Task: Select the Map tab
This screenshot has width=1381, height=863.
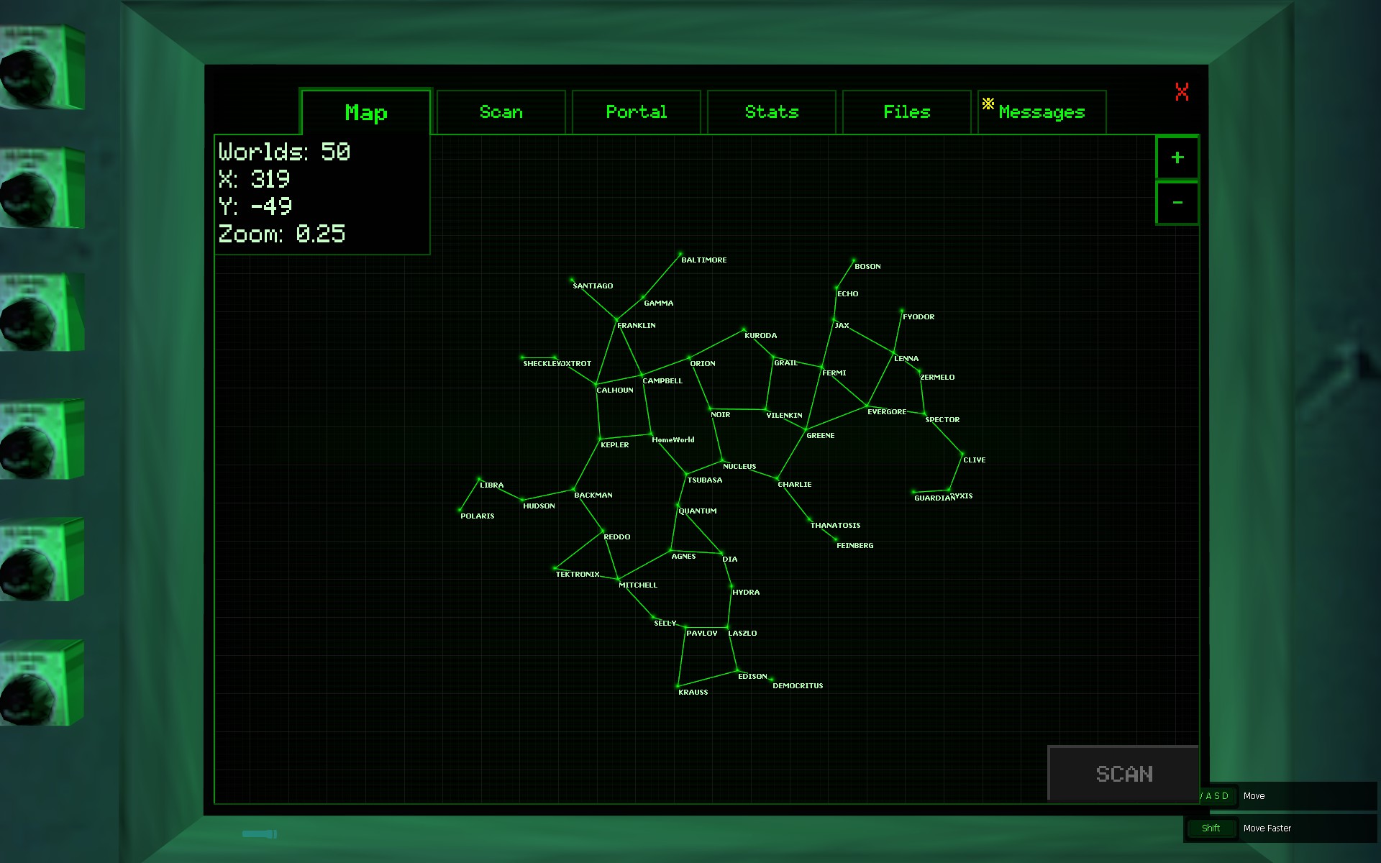Action: click(366, 113)
